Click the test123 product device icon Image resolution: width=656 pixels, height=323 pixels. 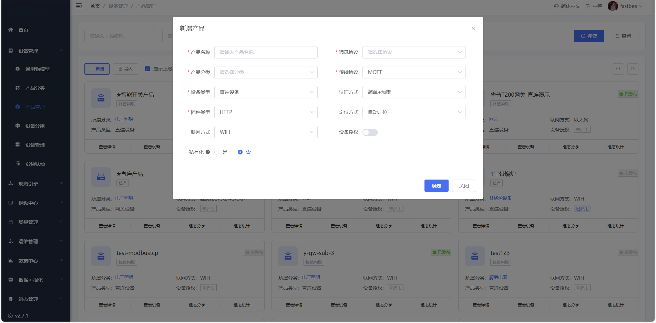click(475, 256)
